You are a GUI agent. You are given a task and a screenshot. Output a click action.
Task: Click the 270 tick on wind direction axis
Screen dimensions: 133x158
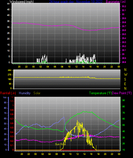pos(9,75)
